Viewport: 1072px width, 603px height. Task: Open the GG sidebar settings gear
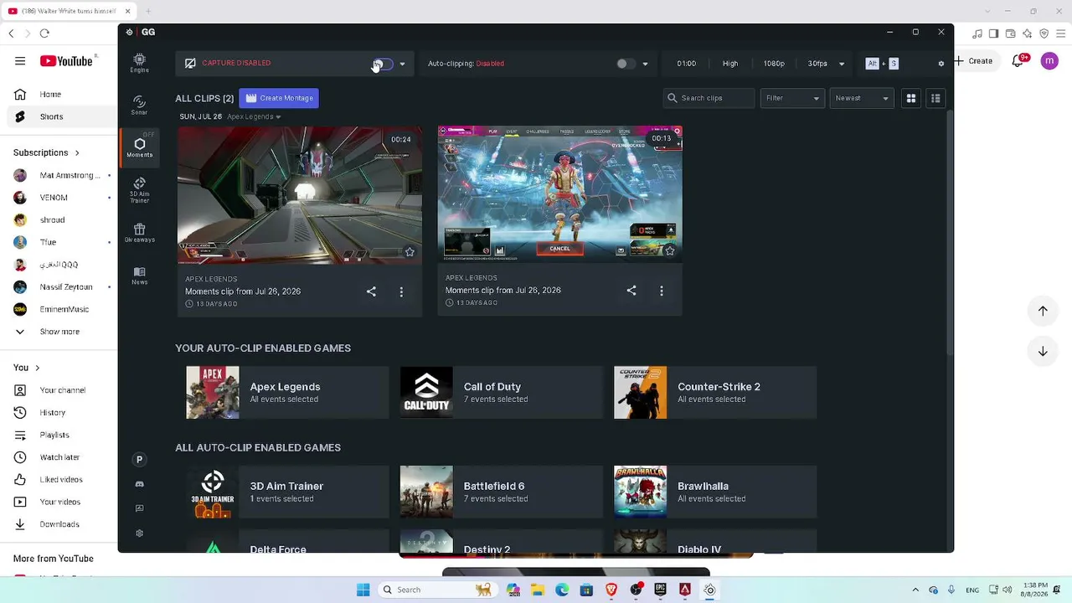[139, 533]
